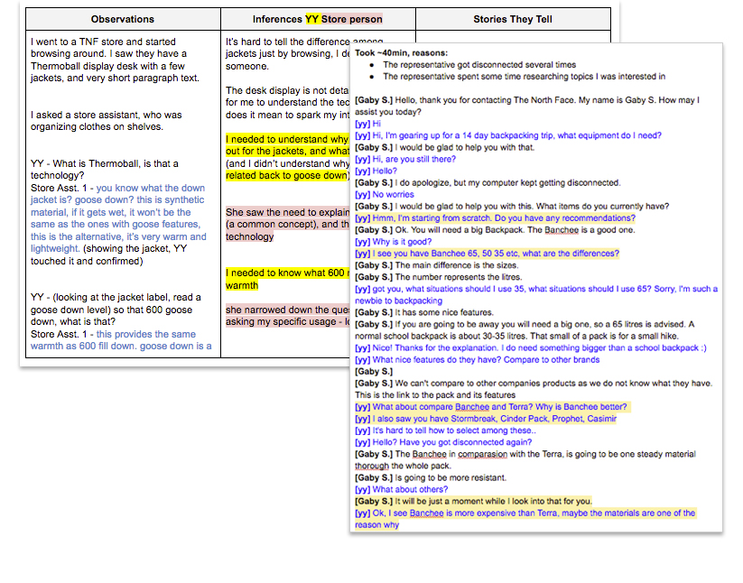Click 'The desk display is not deta' paragraph
This screenshot has width=743, height=583.
[287, 102]
